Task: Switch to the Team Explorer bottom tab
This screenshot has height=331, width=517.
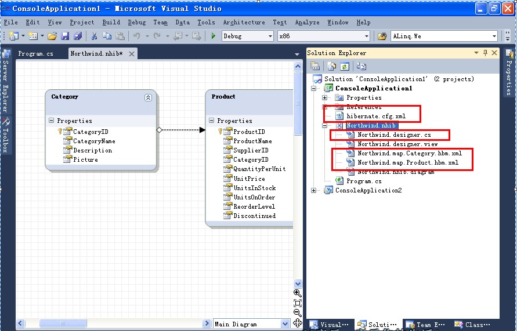Action: [426, 325]
